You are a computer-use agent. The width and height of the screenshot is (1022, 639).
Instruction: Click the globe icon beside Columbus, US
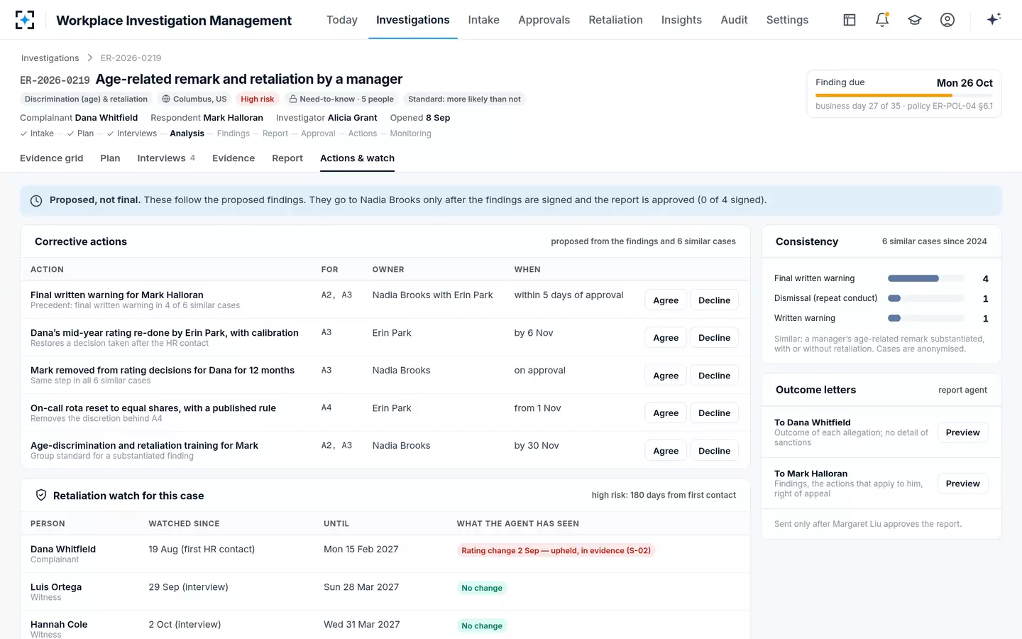click(x=166, y=99)
